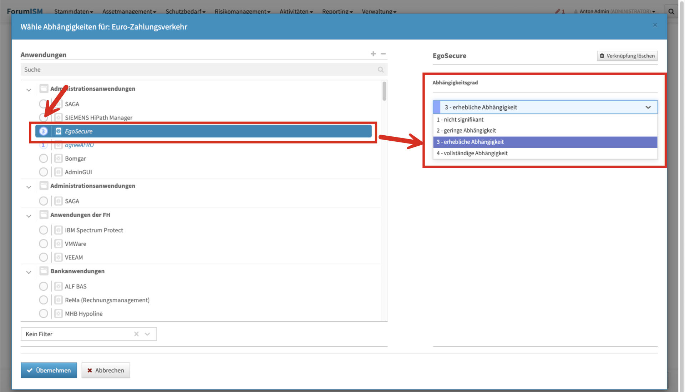This screenshot has height=392, width=685.
Task: Click Verknüpfung löschen button
Action: [x=627, y=56]
